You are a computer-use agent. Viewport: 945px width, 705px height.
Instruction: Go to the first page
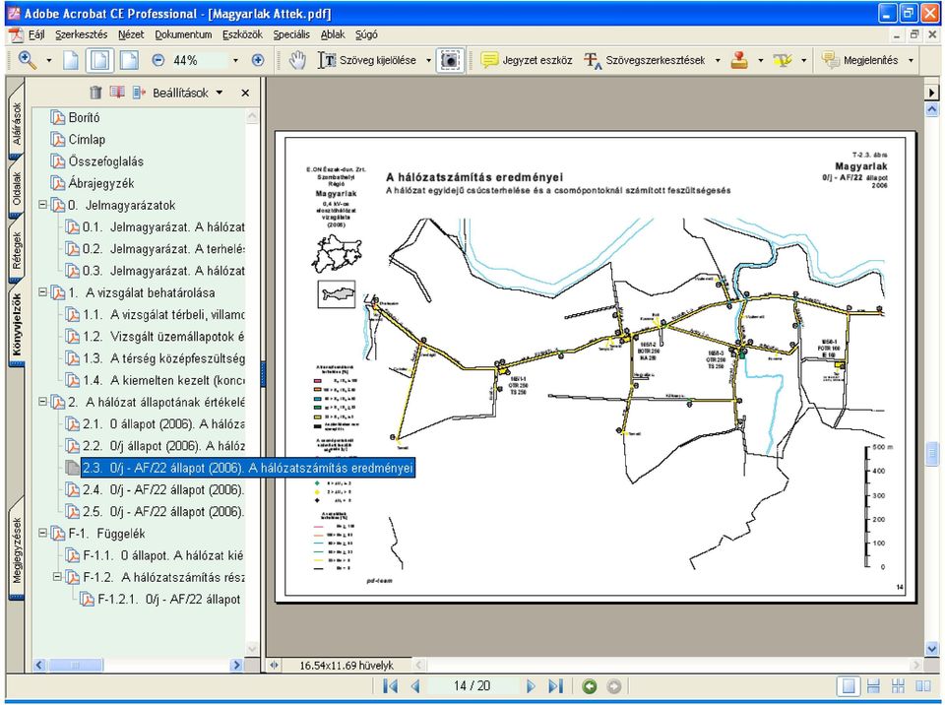(390, 686)
